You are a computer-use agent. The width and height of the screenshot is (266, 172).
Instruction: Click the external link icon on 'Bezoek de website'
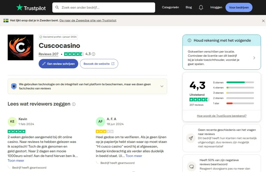(113, 63)
